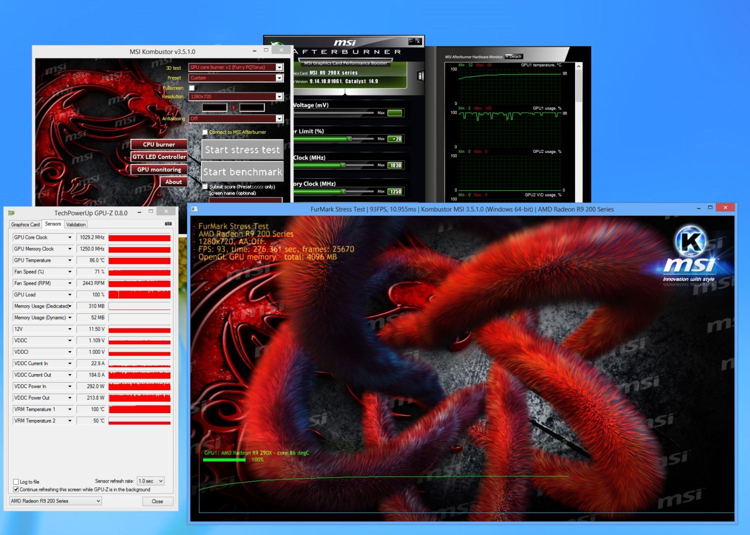Screen dimensions: 750x535
Task: Click FurMark window title bar icon
Action: pos(194,209)
